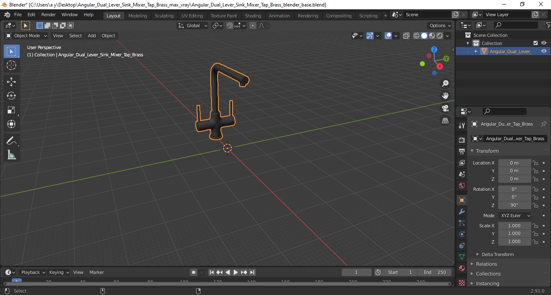Click the pan hand viewport icon
The width and height of the screenshot is (551, 295).
(445, 96)
